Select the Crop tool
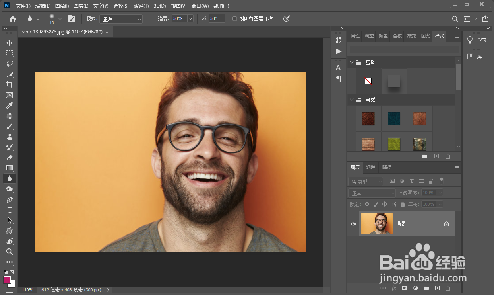This screenshot has height=295, width=494. tap(10, 84)
